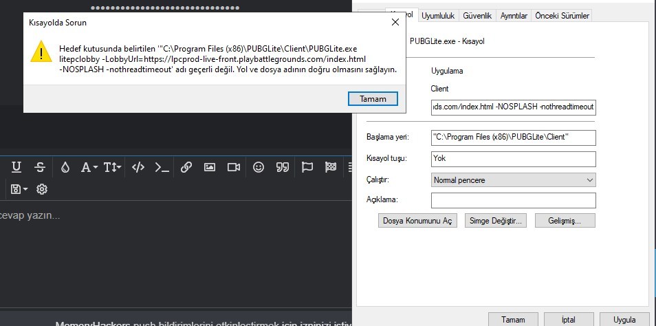Switch to Güvenlik tab

[477, 16]
